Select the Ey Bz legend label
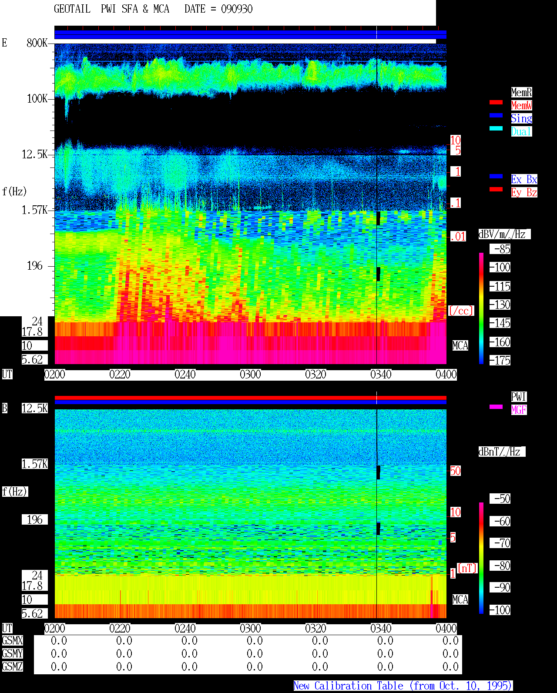The height and width of the screenshot is (693, 557). 524,192
